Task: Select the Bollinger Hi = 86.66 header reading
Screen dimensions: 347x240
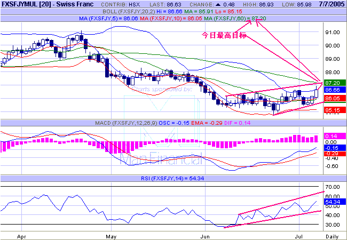Action: click(169, 12)
